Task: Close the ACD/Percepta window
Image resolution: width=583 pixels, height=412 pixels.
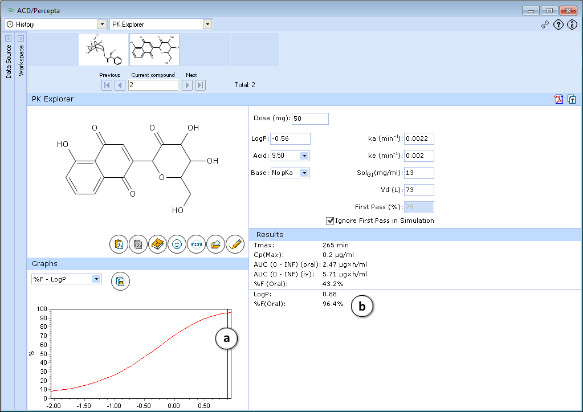Action: pos(568,11)
